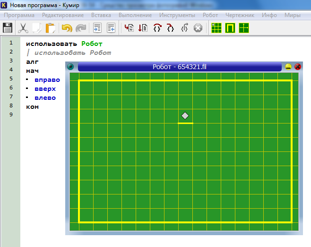Click the increase indent icon
Viewport: 311px width, 247px height.
tap(97, 28)
